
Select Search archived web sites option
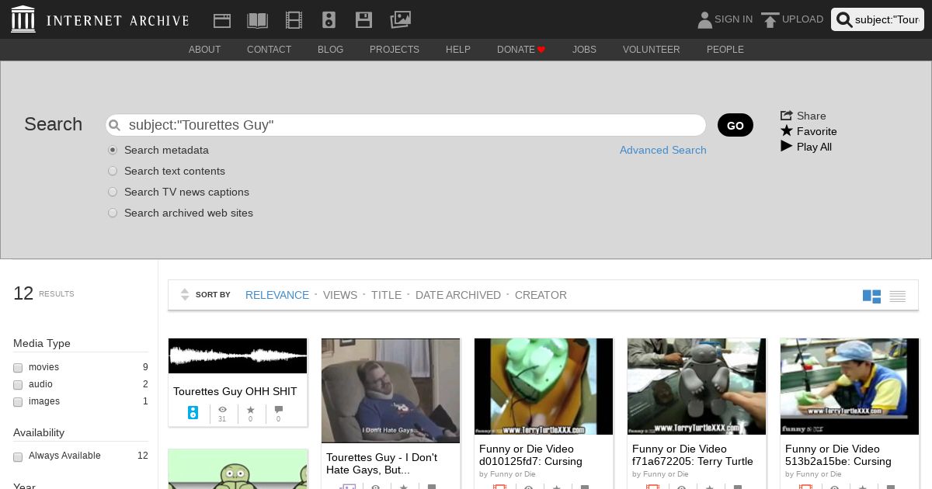pos(113,213)
